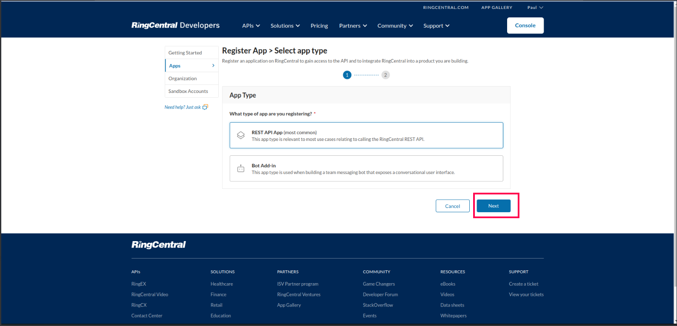Open RingCentral Ventures footer link
677x326 pixels.
[299, 295]
